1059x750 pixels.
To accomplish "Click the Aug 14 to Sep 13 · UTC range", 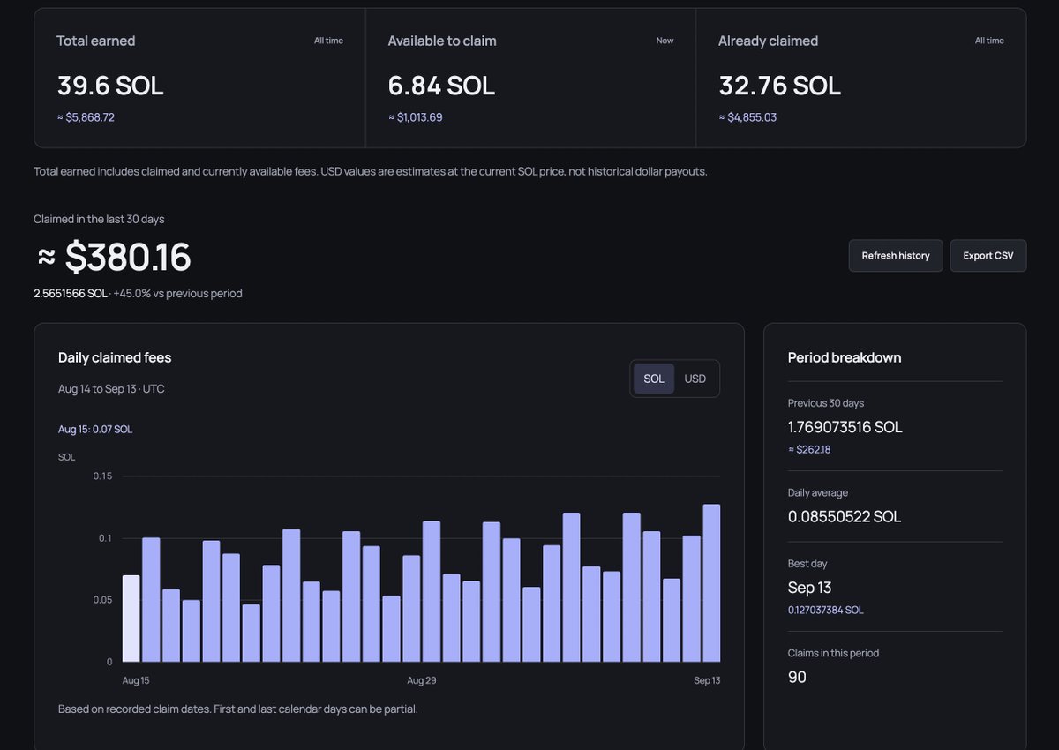I will click(x=111, y=389).
